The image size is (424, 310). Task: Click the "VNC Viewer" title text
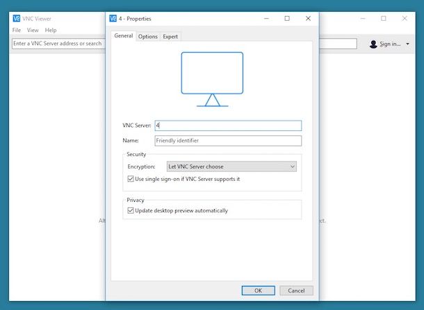coord(37,19)
